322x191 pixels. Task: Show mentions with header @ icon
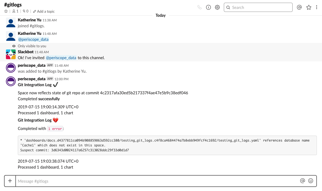tap(299, 7)
